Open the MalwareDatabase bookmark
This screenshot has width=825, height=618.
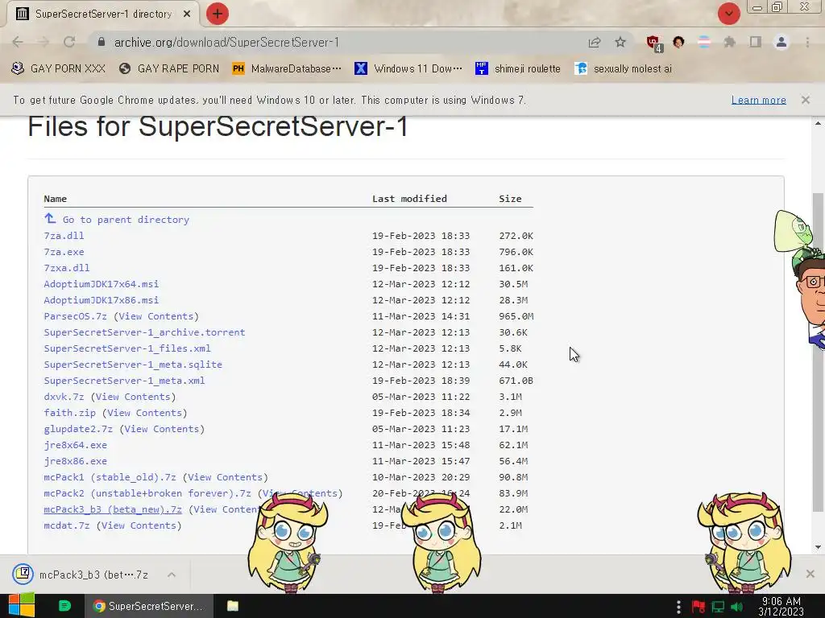(288, 69)
